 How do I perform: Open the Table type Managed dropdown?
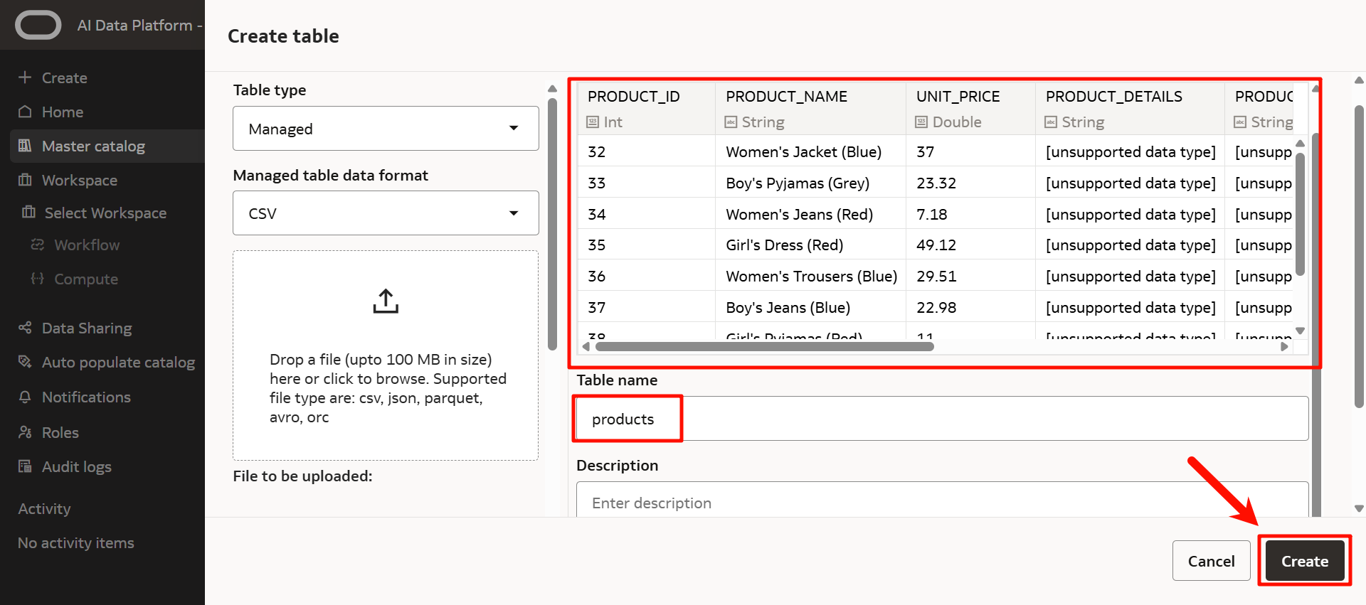pyautogui.click(x=386, y=129)
